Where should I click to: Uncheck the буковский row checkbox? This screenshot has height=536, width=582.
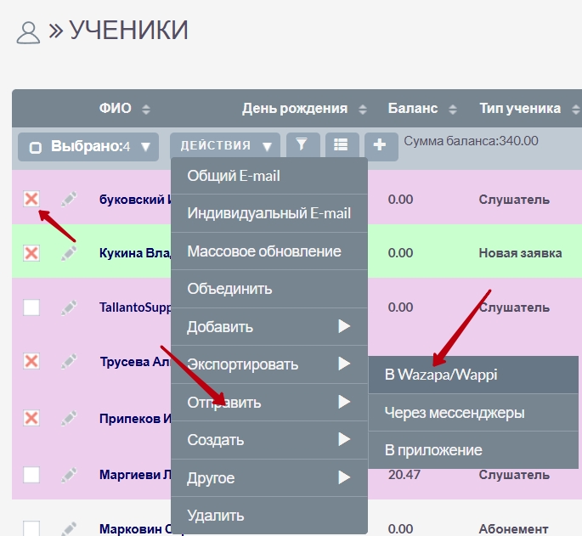pyautogui.click(x=31, y=199)
